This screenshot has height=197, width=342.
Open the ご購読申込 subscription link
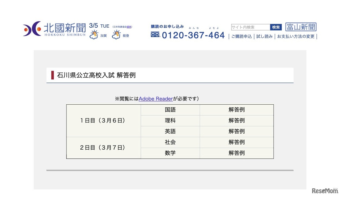click(242, 36)
